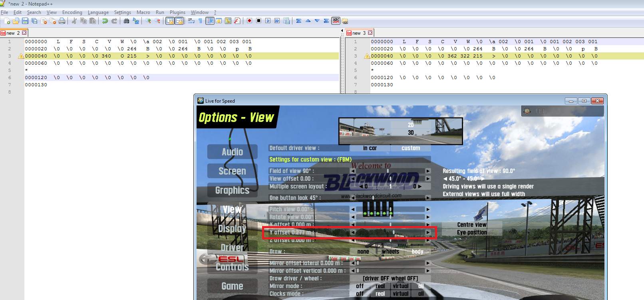
Task: Click the Close document toolbar icon
Action: point(44,21)
